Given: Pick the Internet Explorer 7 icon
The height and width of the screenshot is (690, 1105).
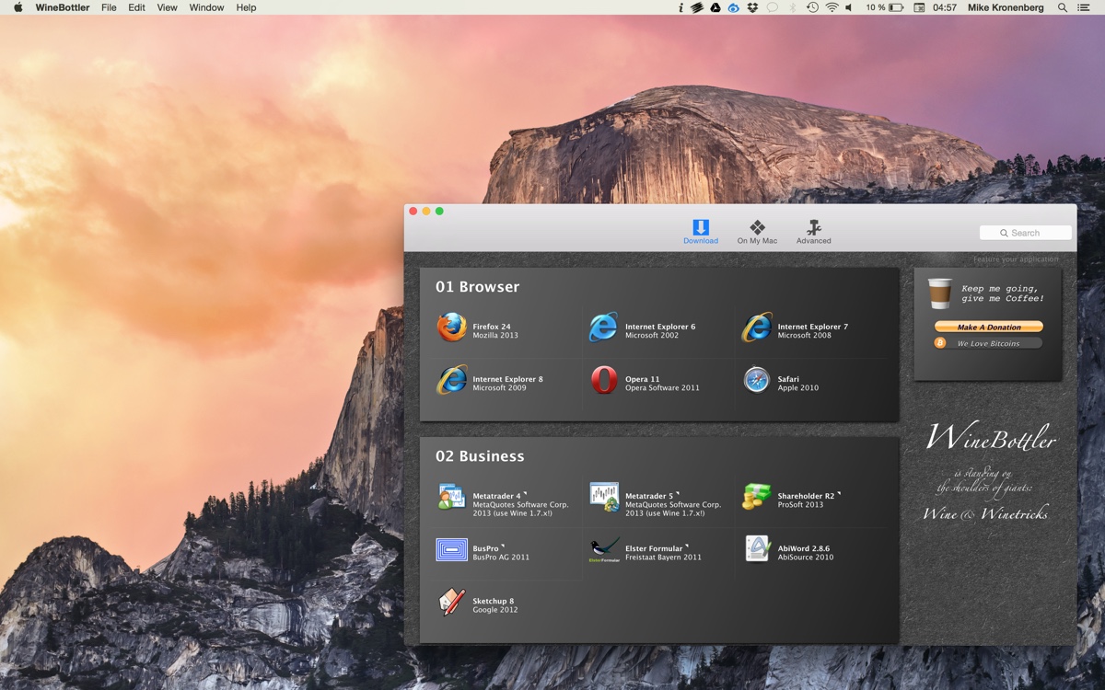Looking at the screenshot, I should [757, 327].
